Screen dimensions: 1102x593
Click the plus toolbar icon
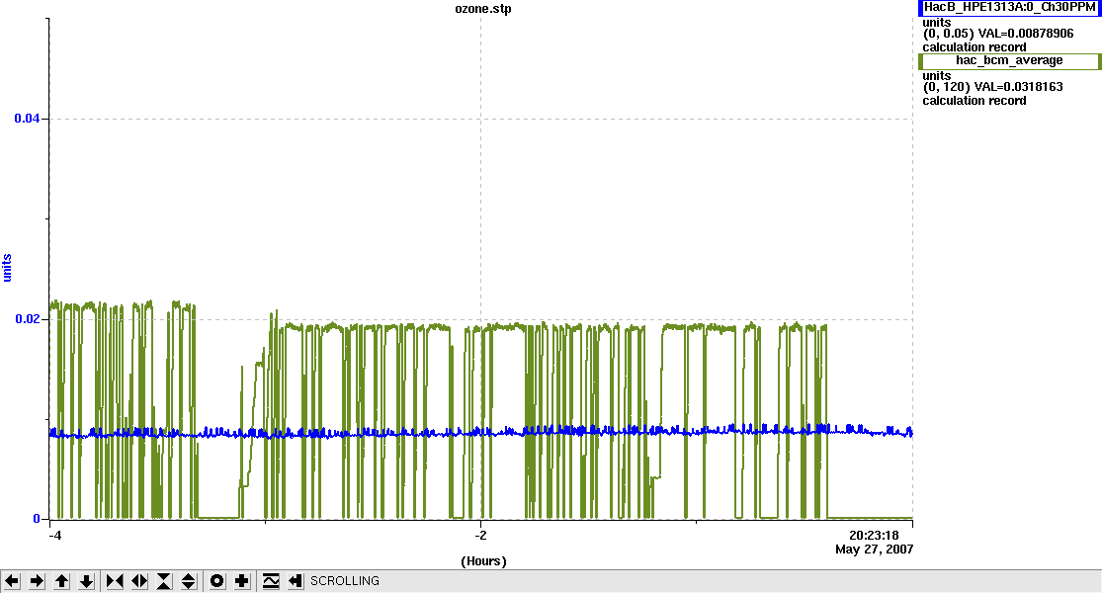point(242,581)
